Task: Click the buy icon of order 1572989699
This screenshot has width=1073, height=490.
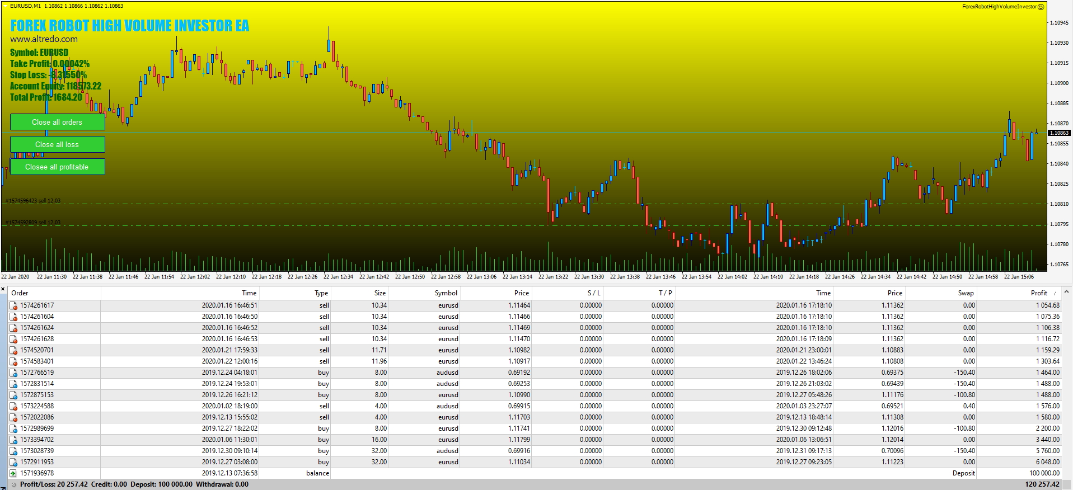Action: (x=13, y=428)
